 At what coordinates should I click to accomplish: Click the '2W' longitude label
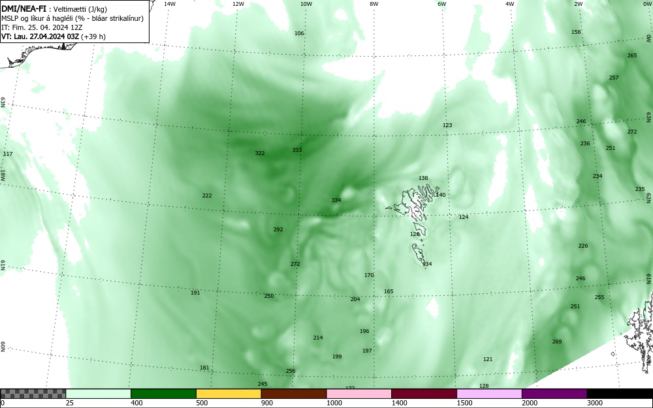coord(578,4)
